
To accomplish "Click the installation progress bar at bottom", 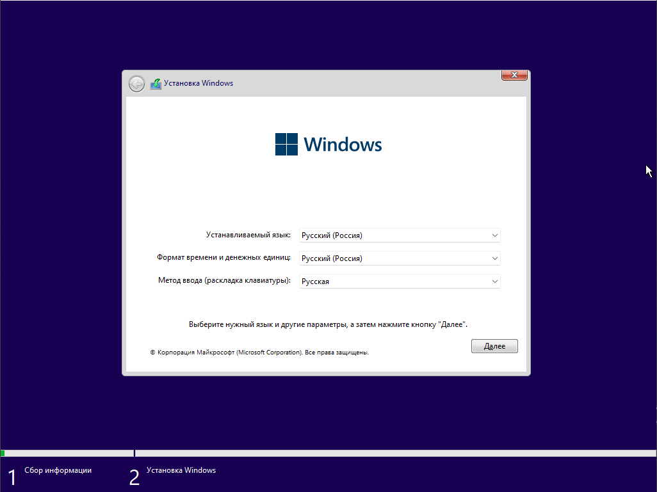I will [x=328, y=453].
